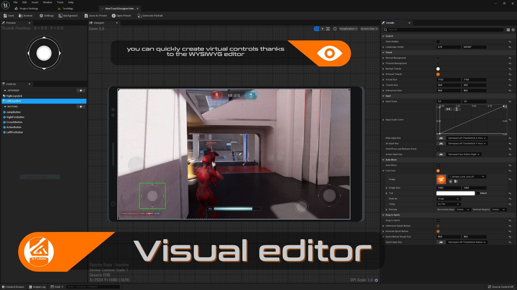The width and height of the screenshot is (517, 290).
Task: Open the Content Drawer
Action: 13,287
